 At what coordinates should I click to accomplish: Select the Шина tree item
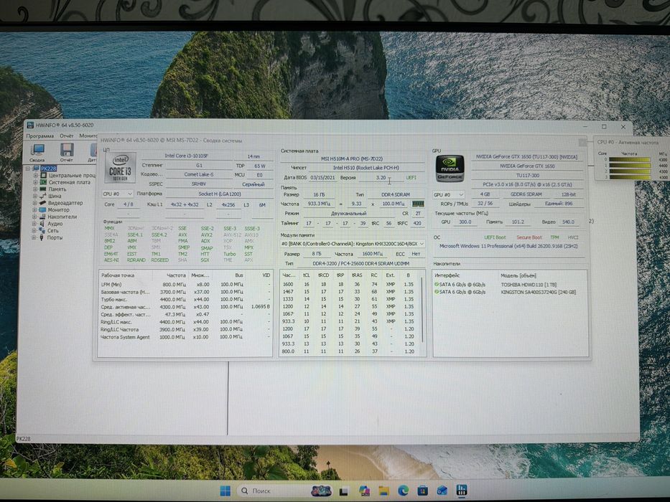coord(55,196)
